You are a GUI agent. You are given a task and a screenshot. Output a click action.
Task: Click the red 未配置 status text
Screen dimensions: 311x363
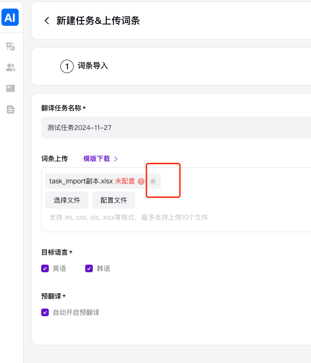[125, 181]
